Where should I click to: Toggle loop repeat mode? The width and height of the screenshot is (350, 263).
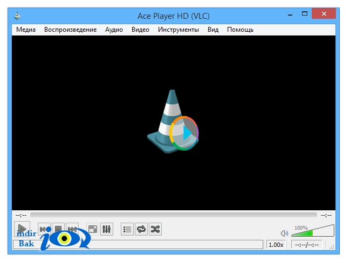point(141,229)
